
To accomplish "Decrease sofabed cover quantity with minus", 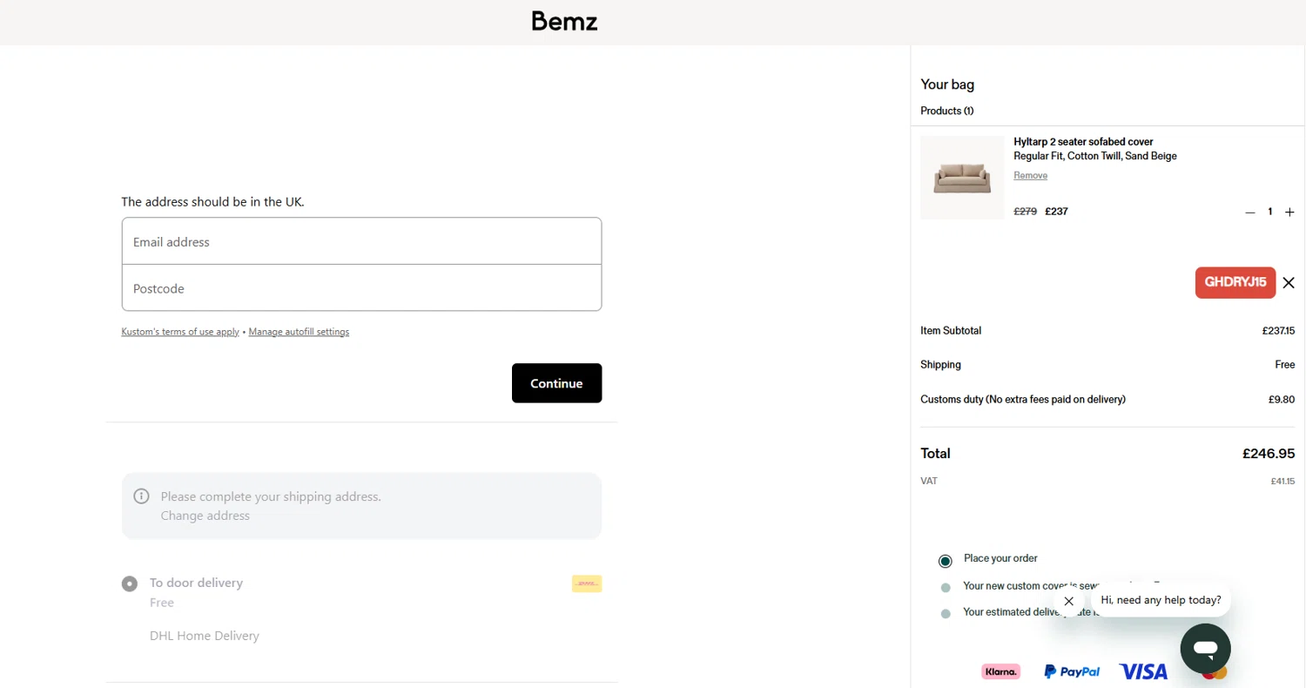I will [x=1250, y=212].
